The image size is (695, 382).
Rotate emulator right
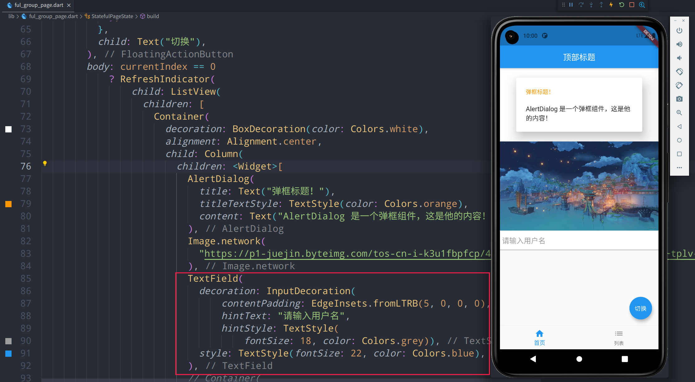click(x=679, y=85)
